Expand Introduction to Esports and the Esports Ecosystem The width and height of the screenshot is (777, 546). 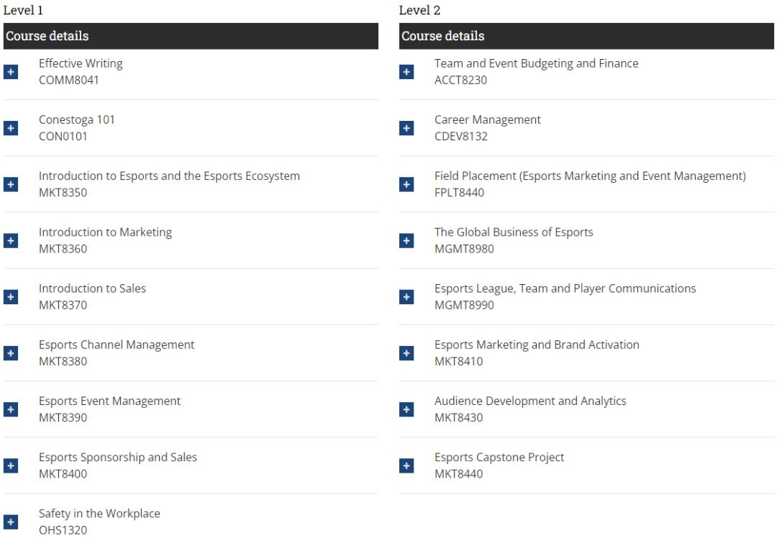11,184
